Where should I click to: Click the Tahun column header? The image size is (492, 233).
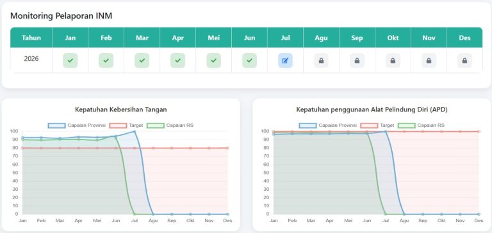point(31,38)
